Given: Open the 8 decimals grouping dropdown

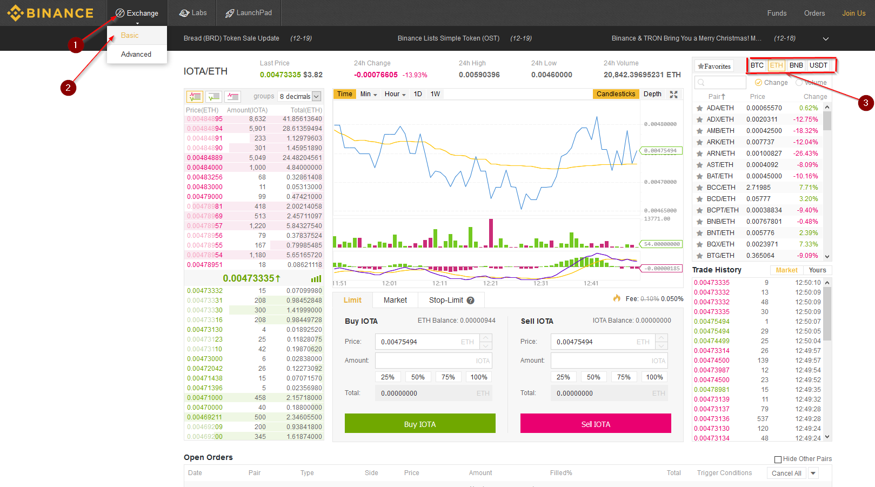Looking at the screenshot, I should point(300,96).
